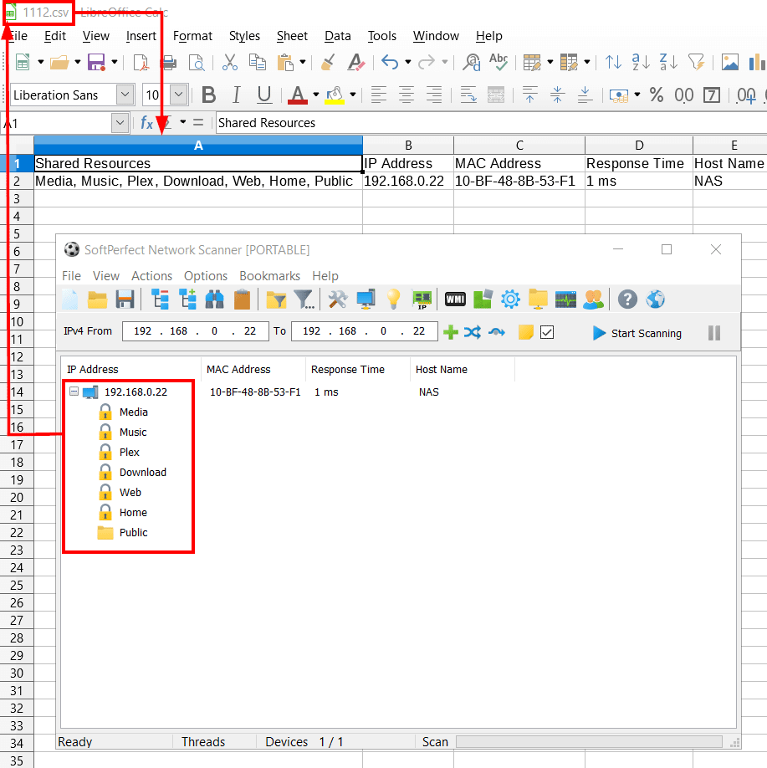Open the Bookmarks menu in Network Scanner
The height and width of the screenshot is (768, 767).
(x=270, y=276)
